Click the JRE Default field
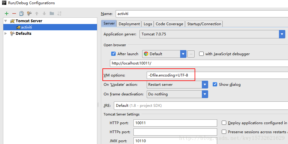The height and width of the screenshot is (144, 288). pyautogui.click(x=201, y=106)
